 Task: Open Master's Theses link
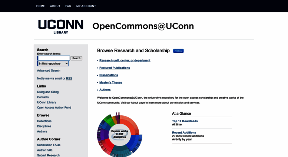111,82
